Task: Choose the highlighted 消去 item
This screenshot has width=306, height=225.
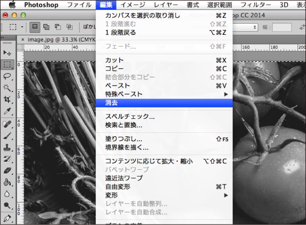Action: coord(164,103)
